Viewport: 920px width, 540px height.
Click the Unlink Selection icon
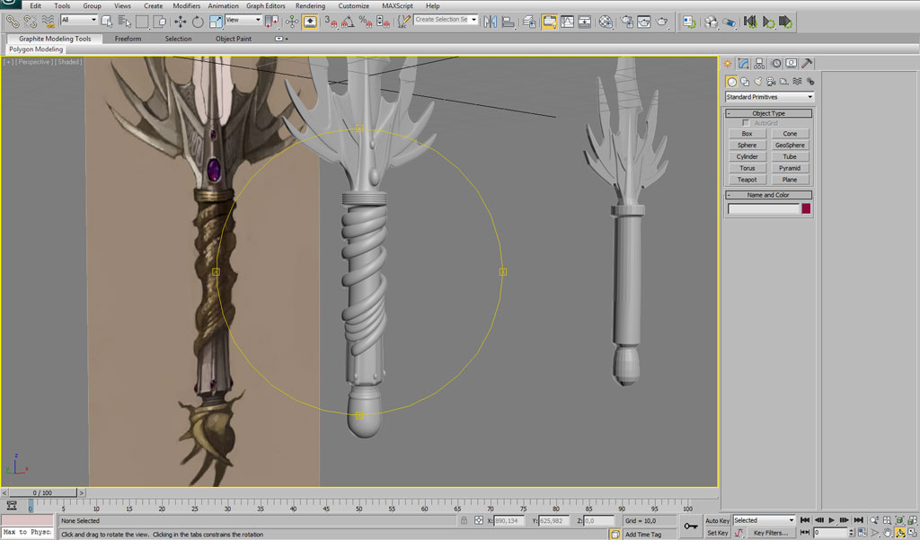point(30,22)
